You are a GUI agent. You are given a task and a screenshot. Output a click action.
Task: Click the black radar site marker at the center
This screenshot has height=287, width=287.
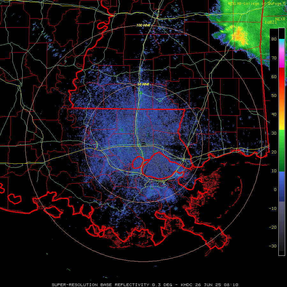point(144,143)
